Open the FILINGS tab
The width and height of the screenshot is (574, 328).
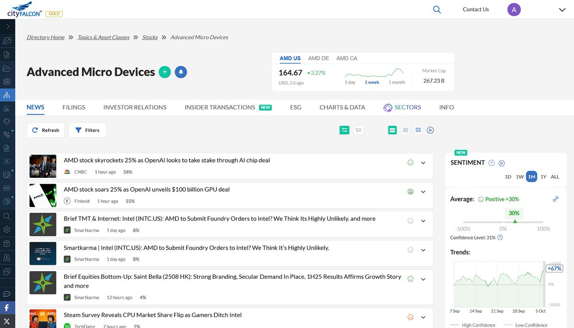74,107
